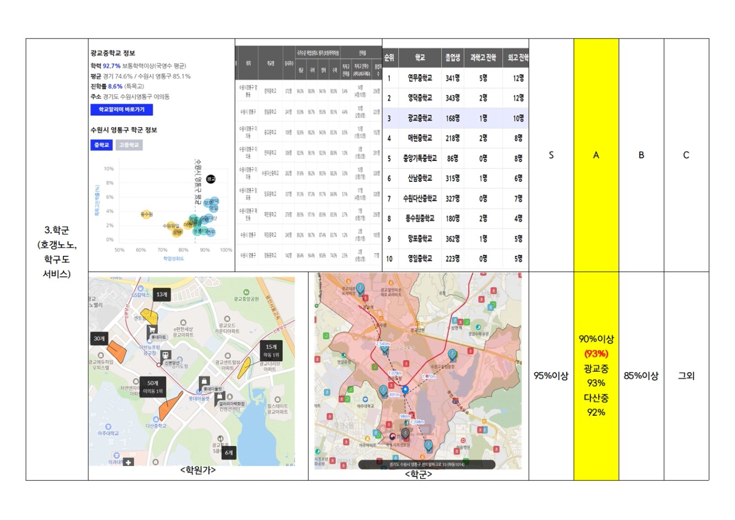This screenshot has width=735, height=520.
Task: Click the 졸업생 column header
Action: click(x=453, y=57)
